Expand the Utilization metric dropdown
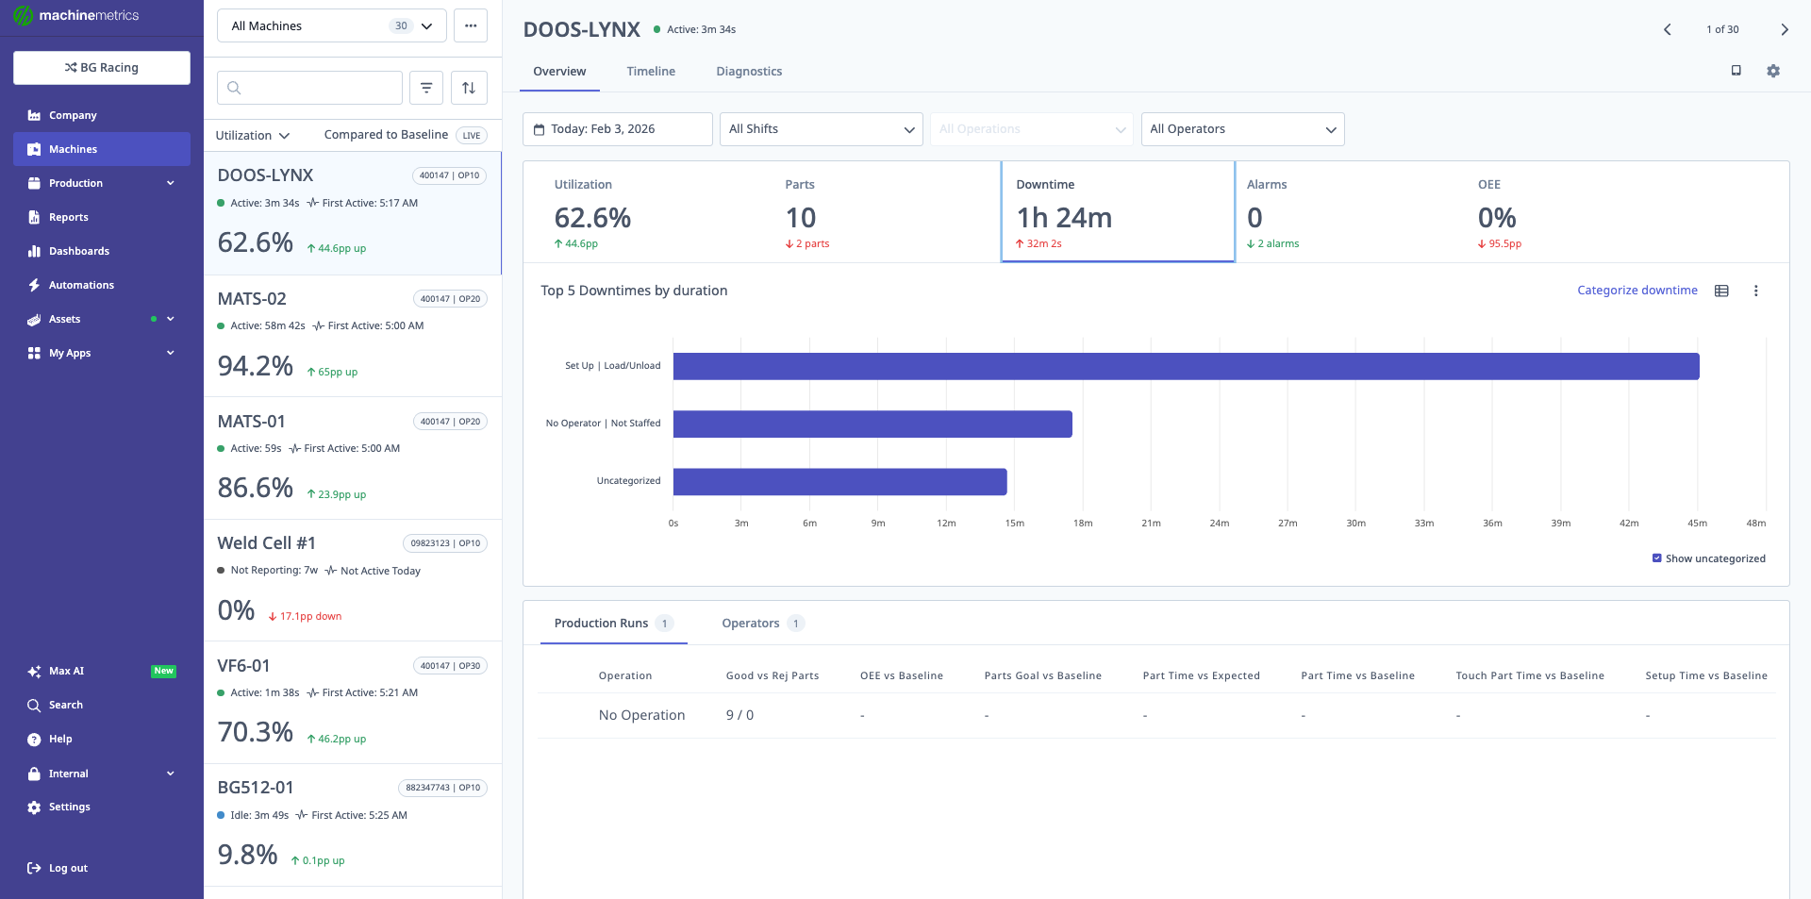This screenshot has height=899, width=1811. click(x=252, y=135)
